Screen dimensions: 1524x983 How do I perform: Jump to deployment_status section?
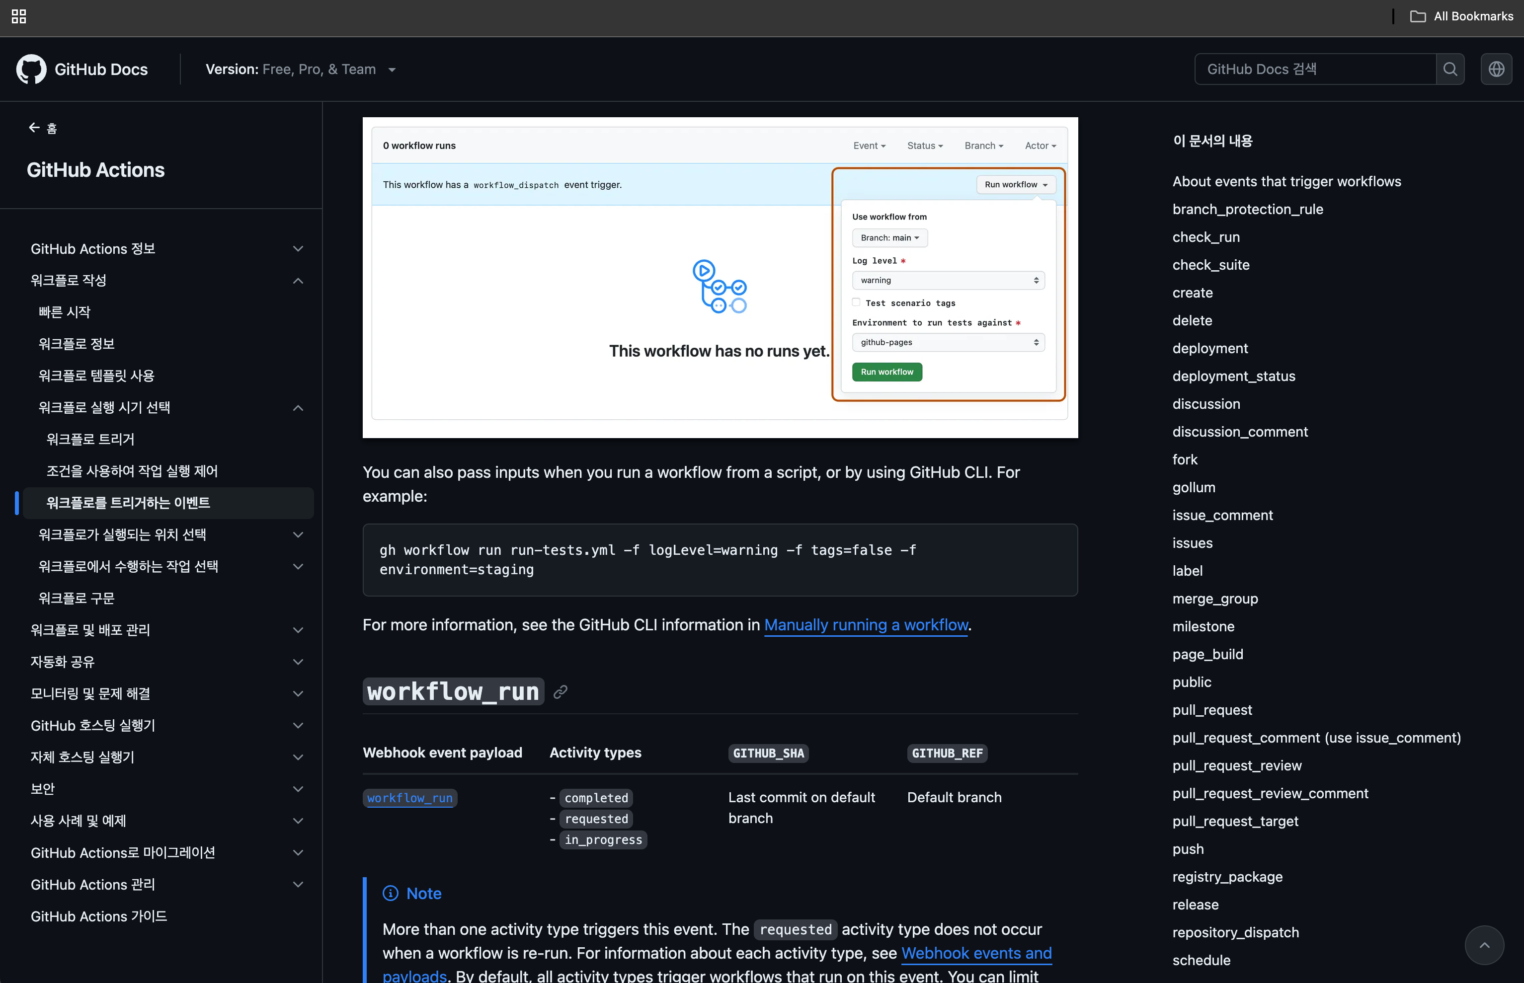point(1233,377)
